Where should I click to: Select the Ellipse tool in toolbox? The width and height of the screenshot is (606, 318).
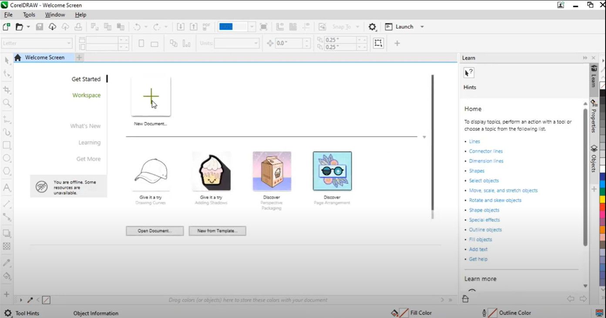[x=7, y=158]
